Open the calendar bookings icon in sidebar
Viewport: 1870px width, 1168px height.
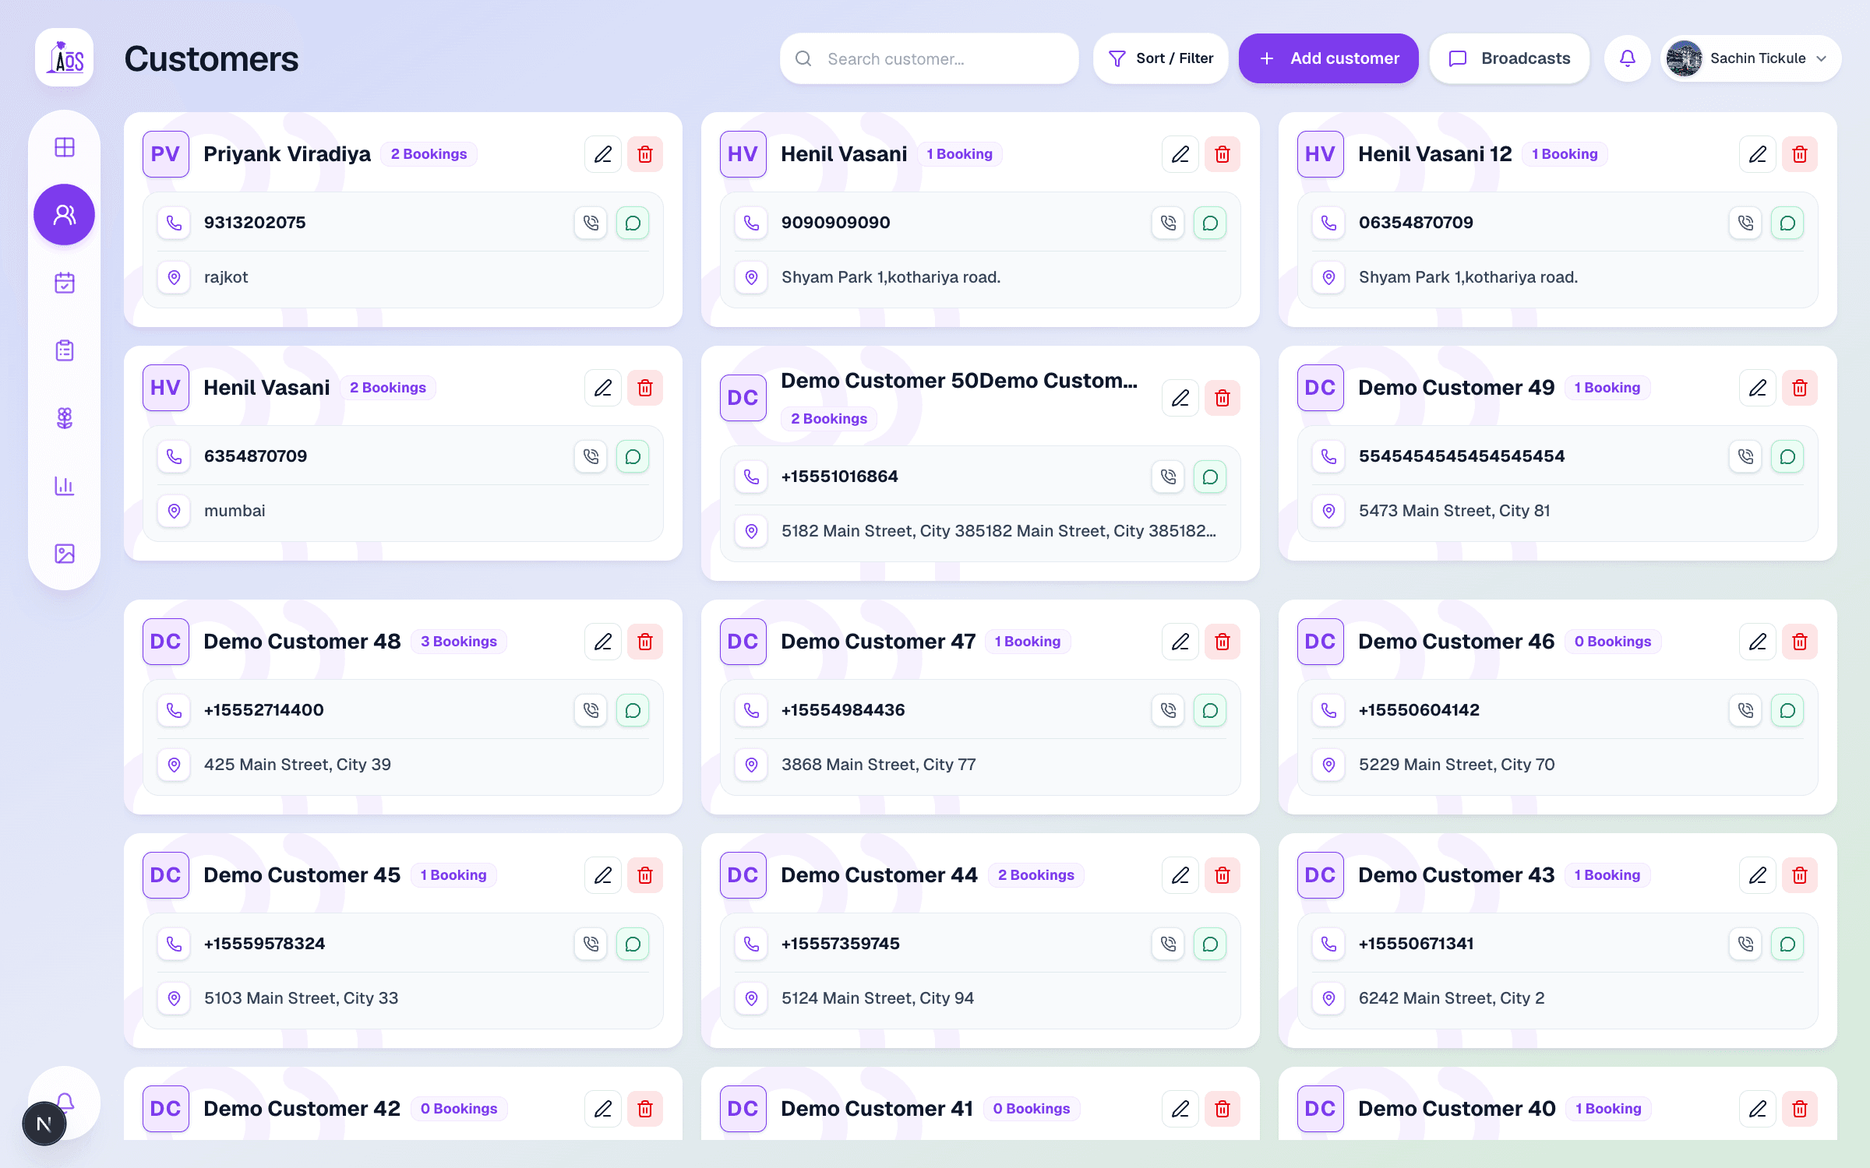click(x=65, y=283)
